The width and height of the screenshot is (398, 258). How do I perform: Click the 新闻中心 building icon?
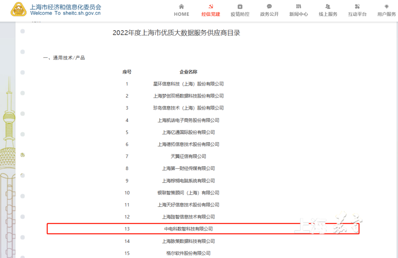(298, 6)
